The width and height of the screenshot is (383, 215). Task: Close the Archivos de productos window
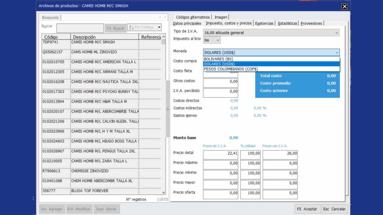pyautogui.click(x=344, y=6)
